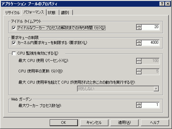The height and width of the screenshot is (129, 172).
Task: Decrease request queue limit with down arrow
Action: click(x=139, y=44)
